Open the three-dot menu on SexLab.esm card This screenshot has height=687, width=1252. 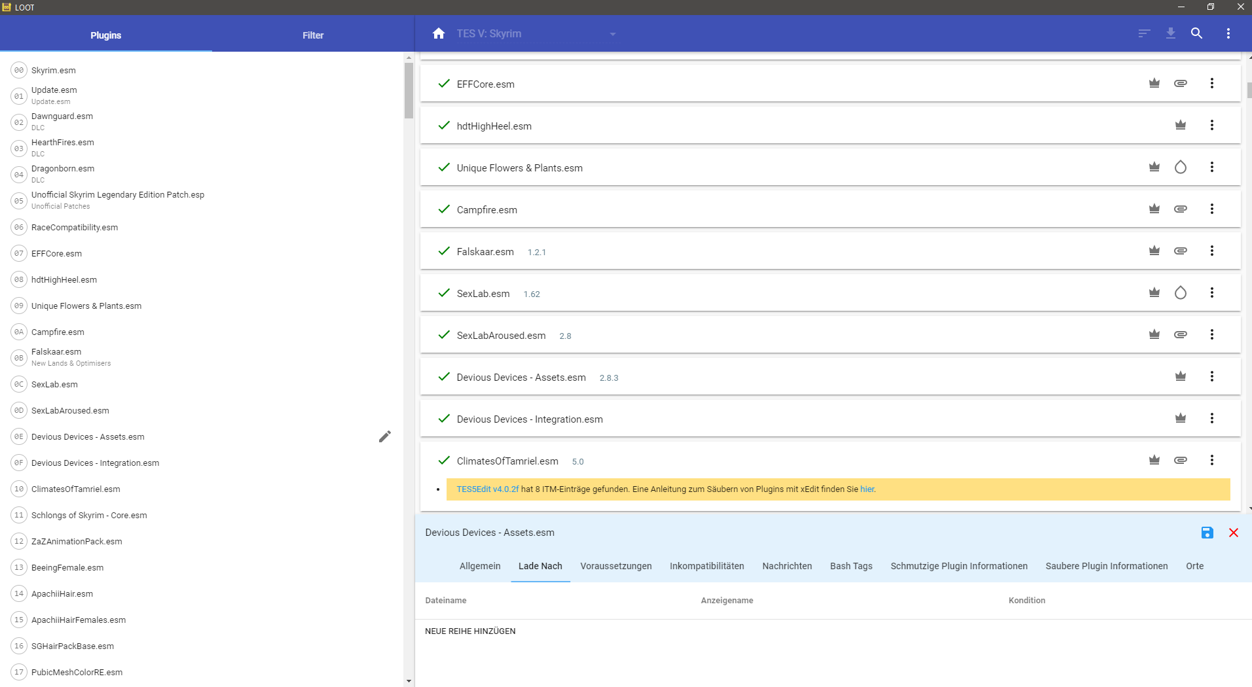tap(1212, 292)
